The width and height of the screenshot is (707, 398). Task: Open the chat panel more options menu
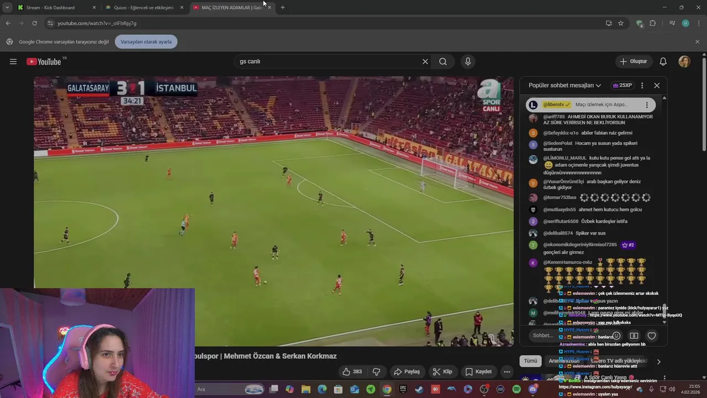coord(642,85)
